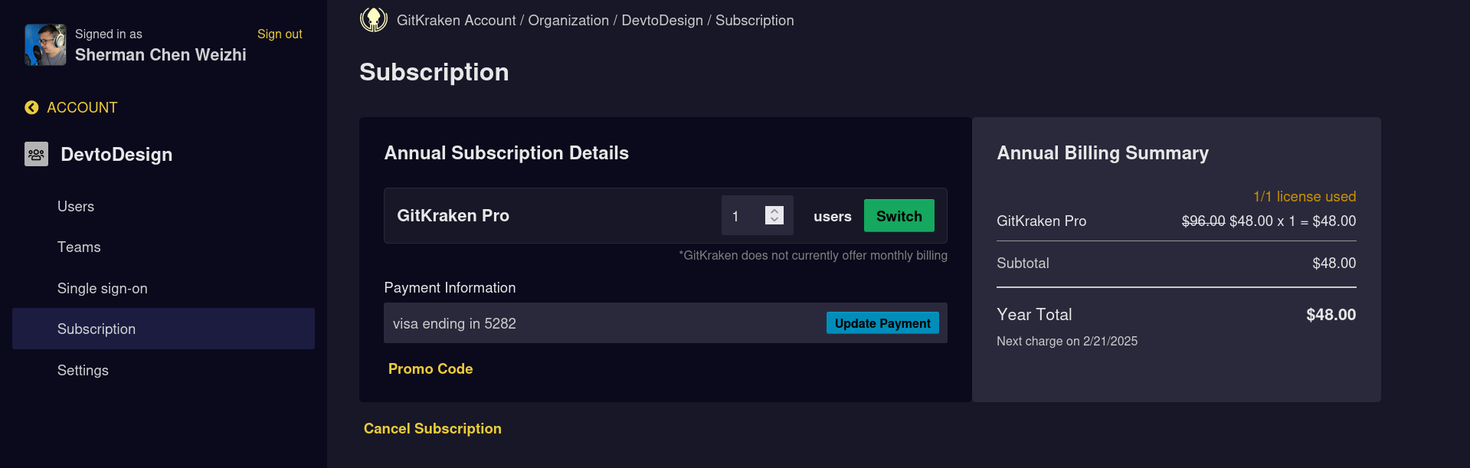
Task: Click the Update Payment button
Action: pyautogui.click(x=882, y=323)
